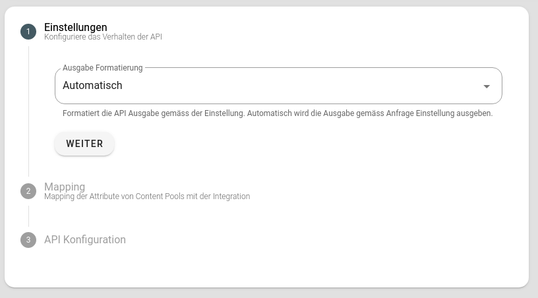Click subtitle Konfiguriere das Verhalten der API

[103, 38]
